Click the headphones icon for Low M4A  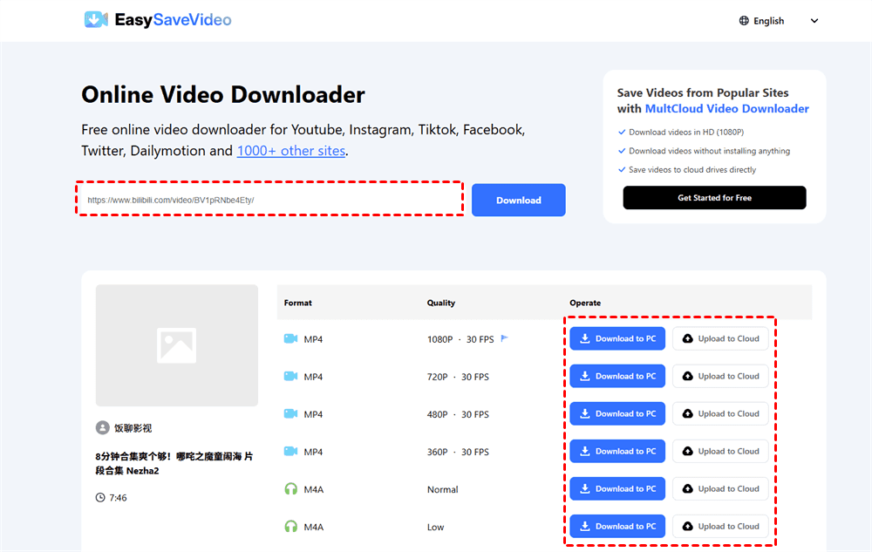(291, 527)
